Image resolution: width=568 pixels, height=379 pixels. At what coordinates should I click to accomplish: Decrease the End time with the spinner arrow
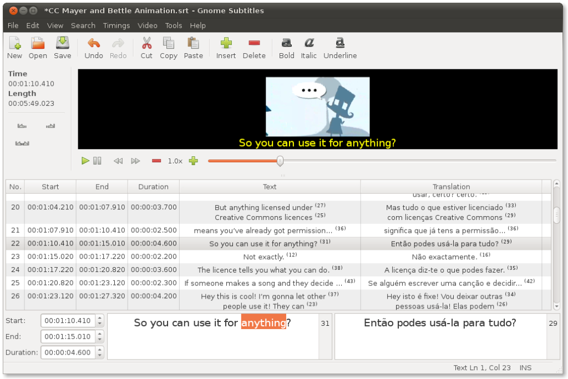(x=100, y=340)
